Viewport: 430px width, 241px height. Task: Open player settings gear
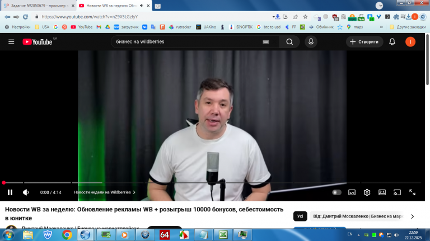click(367, 192)
